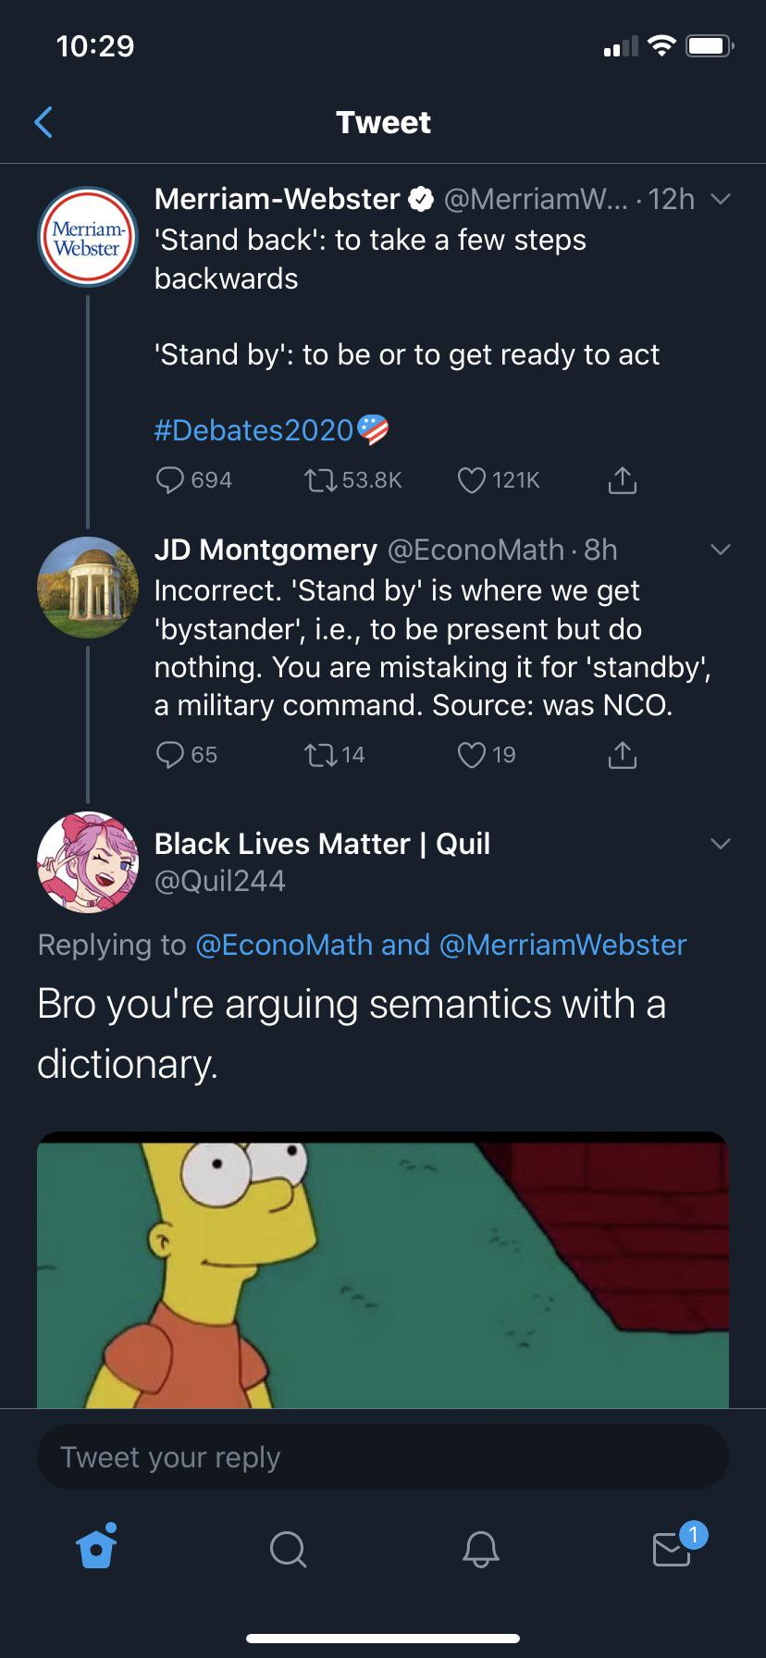Open the dropdown on Merriam-Webster's tweet
This screenshot has width=766, height=1658.
pos(721,198)
